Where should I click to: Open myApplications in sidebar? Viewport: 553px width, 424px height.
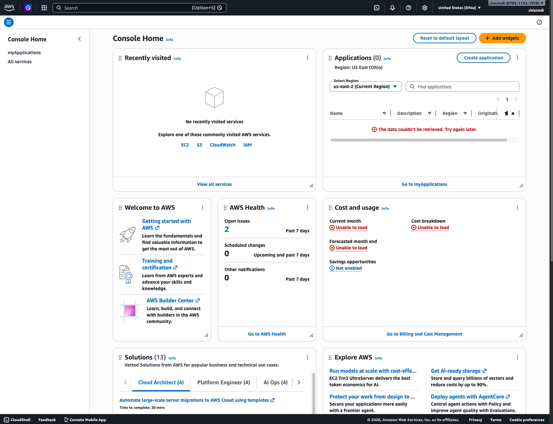[24, 53]
